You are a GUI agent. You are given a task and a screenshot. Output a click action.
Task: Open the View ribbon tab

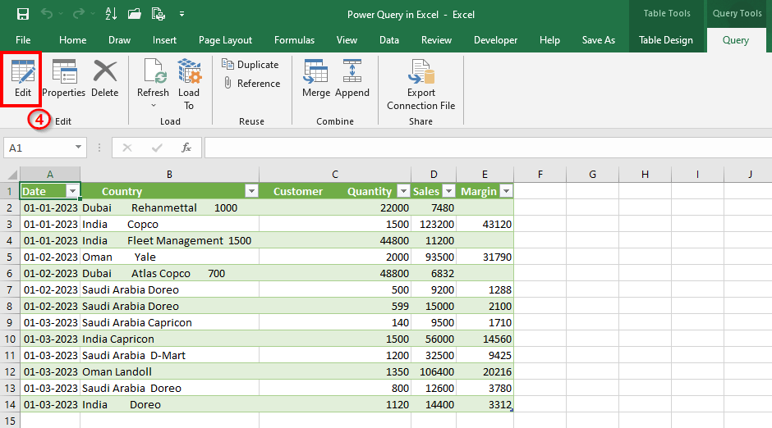pos(347,40)
